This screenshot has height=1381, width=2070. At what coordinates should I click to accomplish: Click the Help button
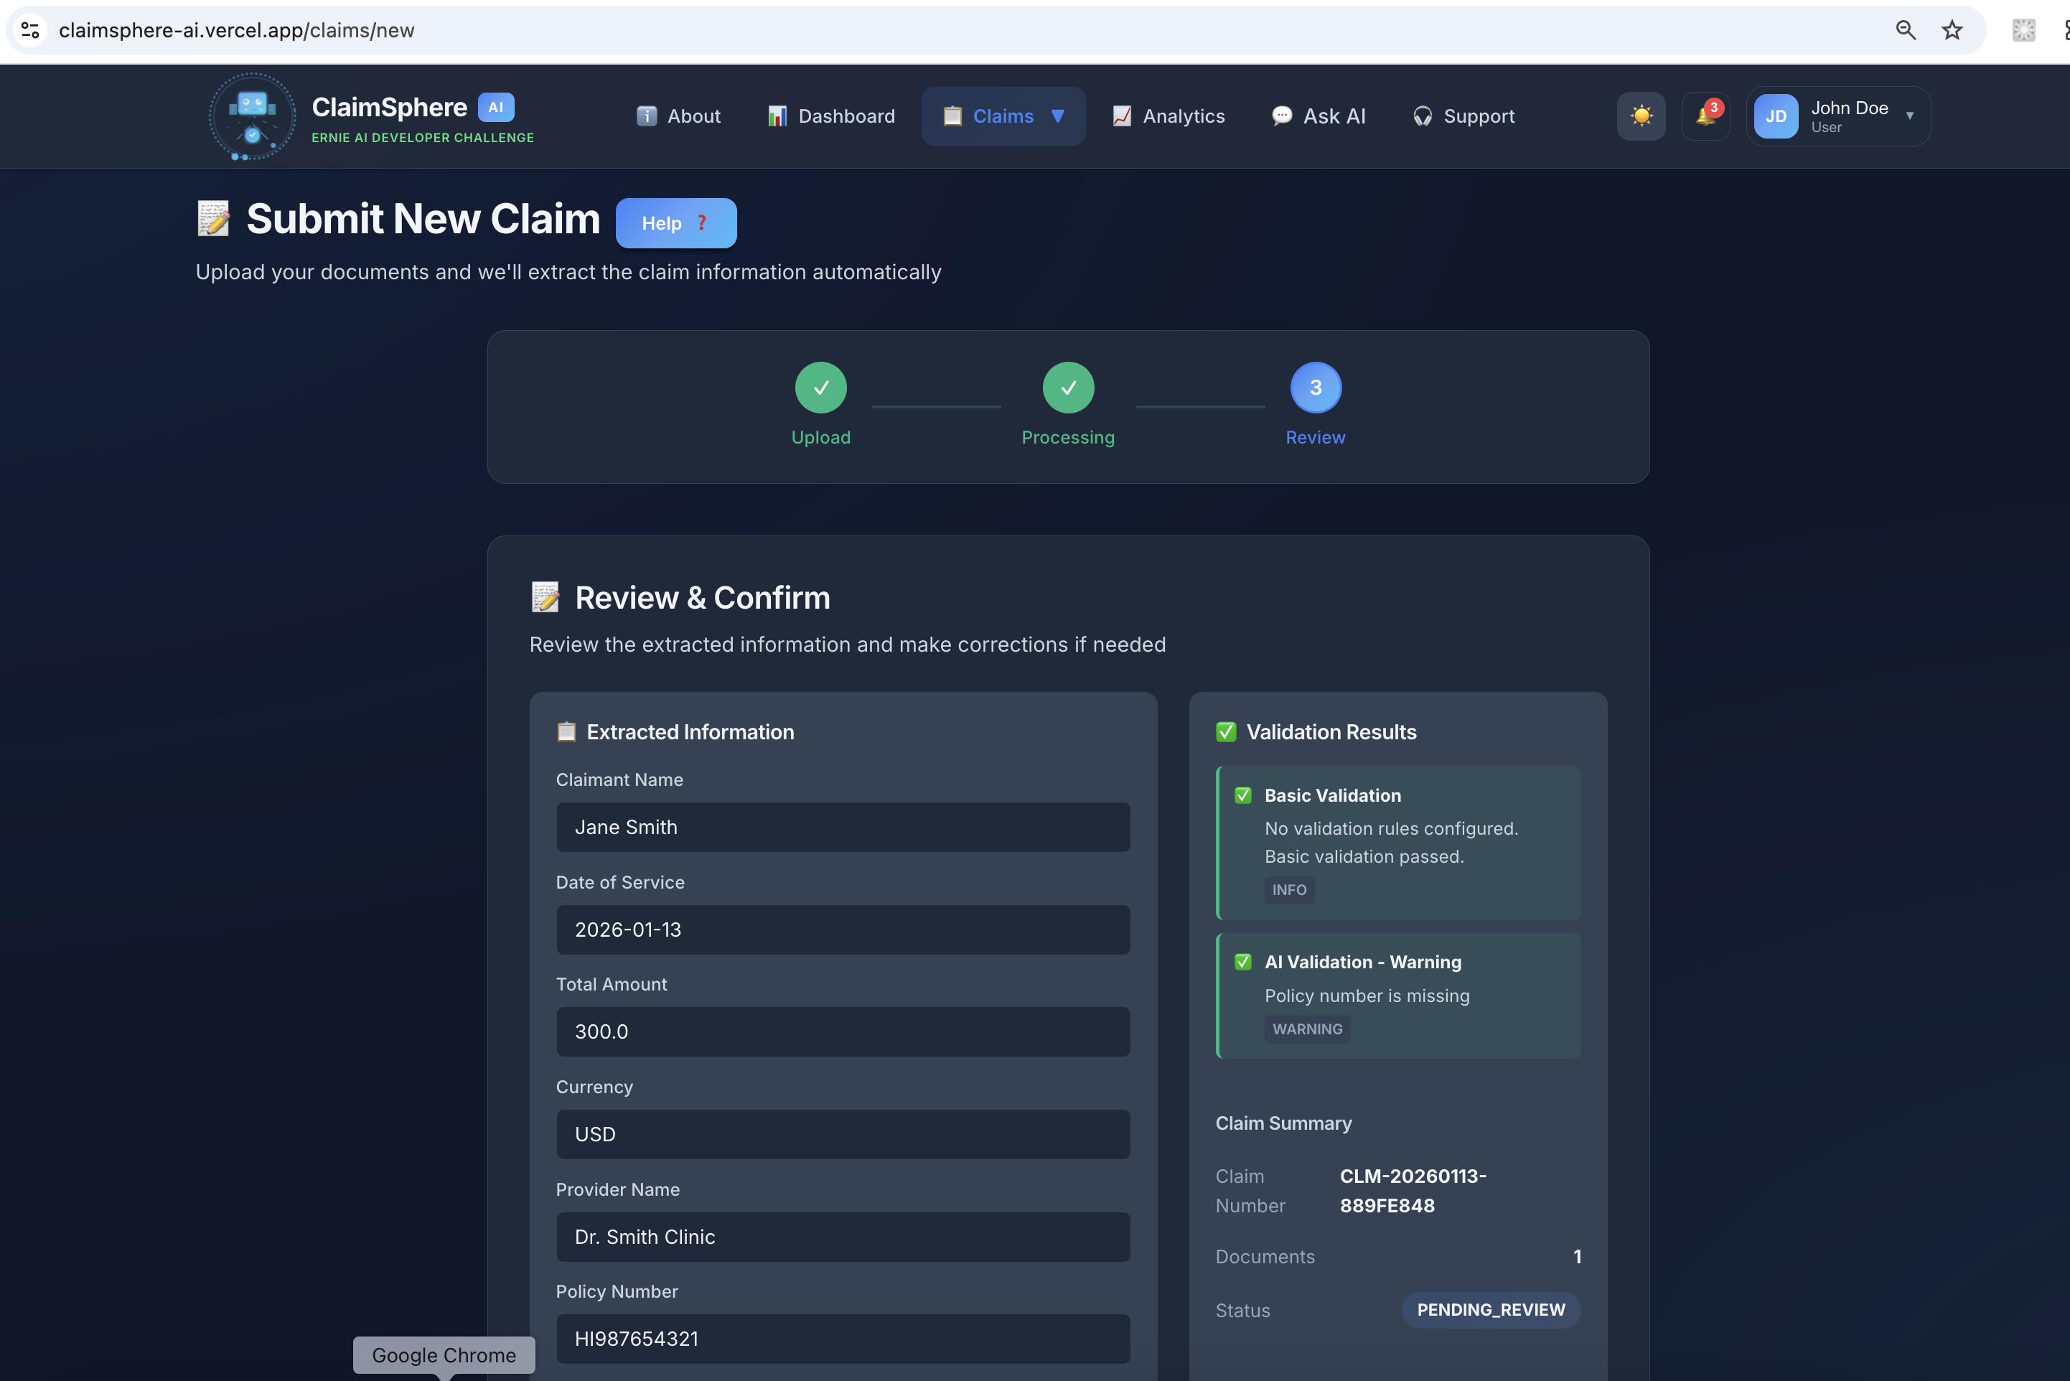[x=675, y=223]
